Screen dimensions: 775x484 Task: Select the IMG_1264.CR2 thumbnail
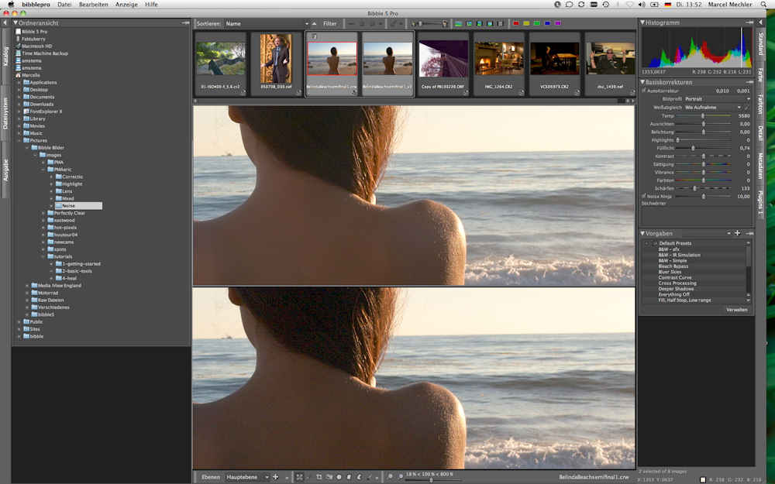click(499, 59)
